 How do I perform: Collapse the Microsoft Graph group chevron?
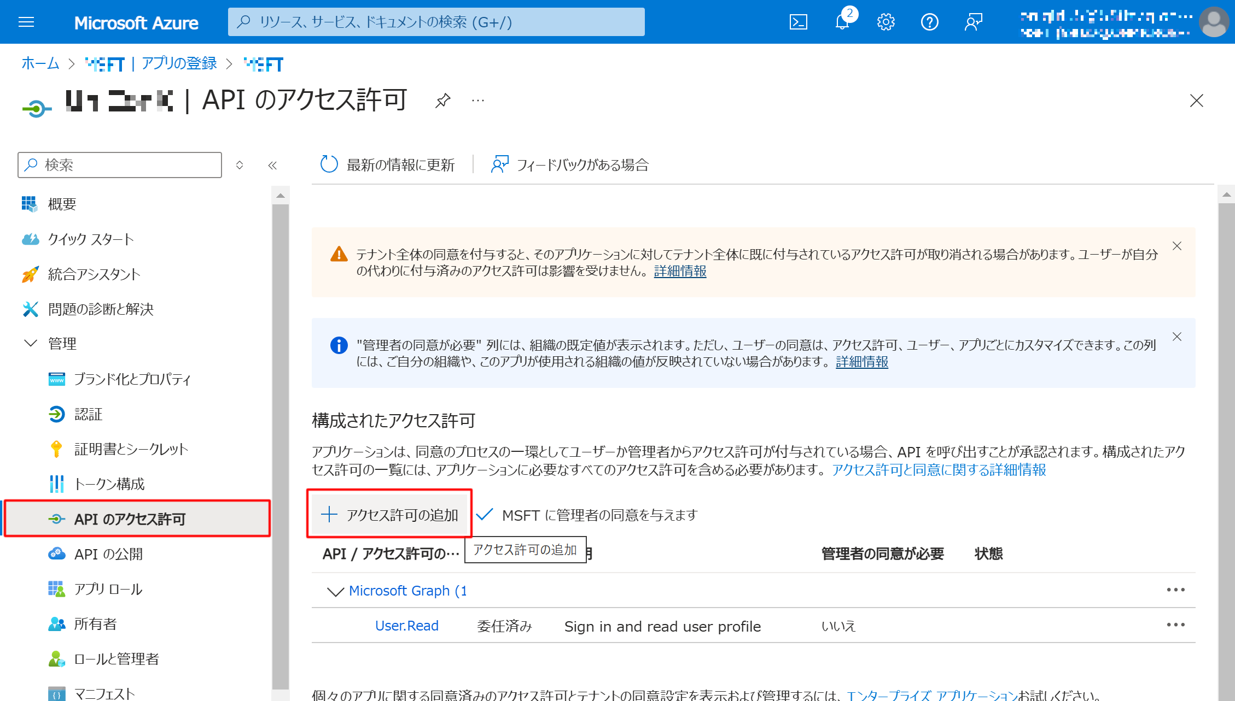(x=335, y=591)
